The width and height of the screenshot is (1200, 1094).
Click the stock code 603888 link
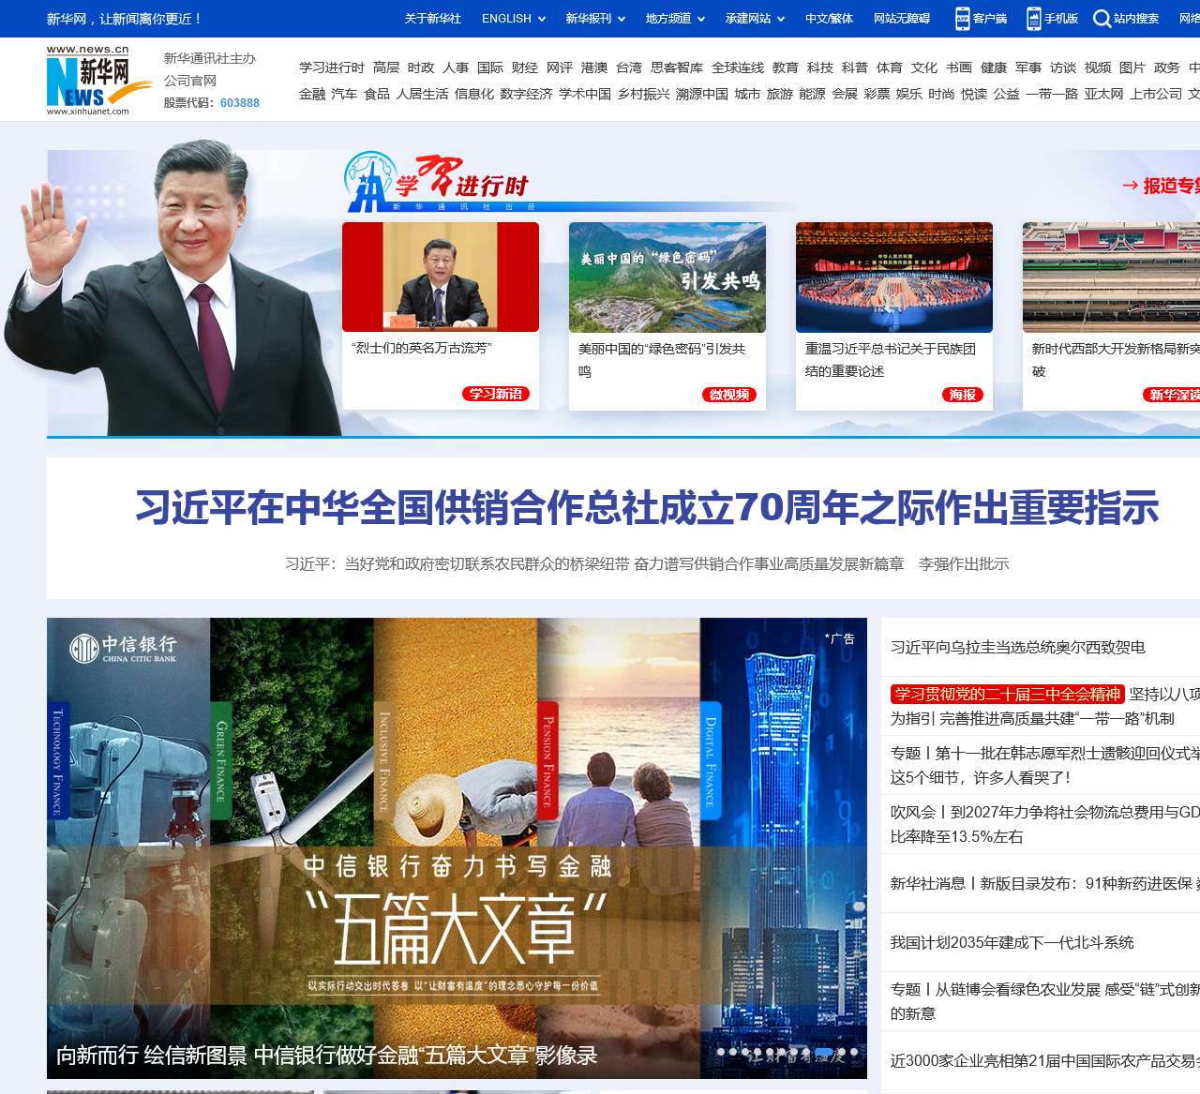pos(240,103)
